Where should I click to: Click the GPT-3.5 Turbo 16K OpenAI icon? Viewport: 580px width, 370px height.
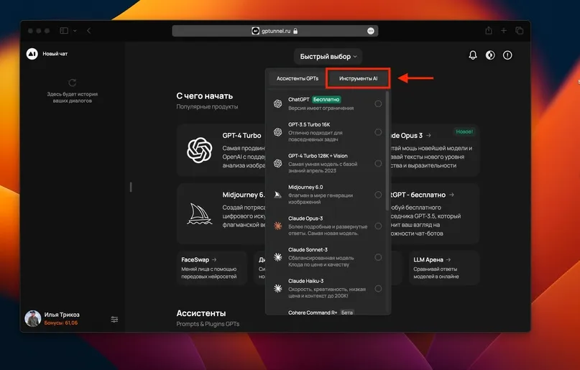[x=278, y=132]
